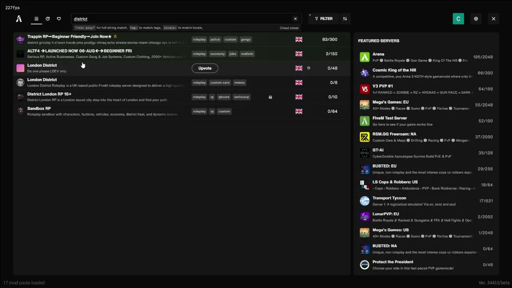Click the Transport Tycoon server icon
Viewport: 512px width, 288px height.
click(364, 201)
